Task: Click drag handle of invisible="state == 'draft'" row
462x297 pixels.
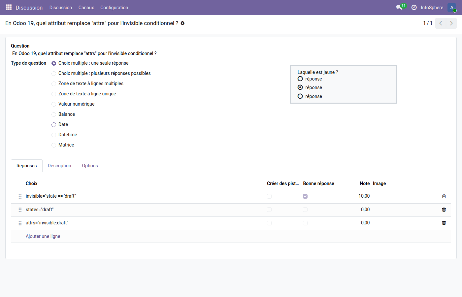Action: click(20, 196)
